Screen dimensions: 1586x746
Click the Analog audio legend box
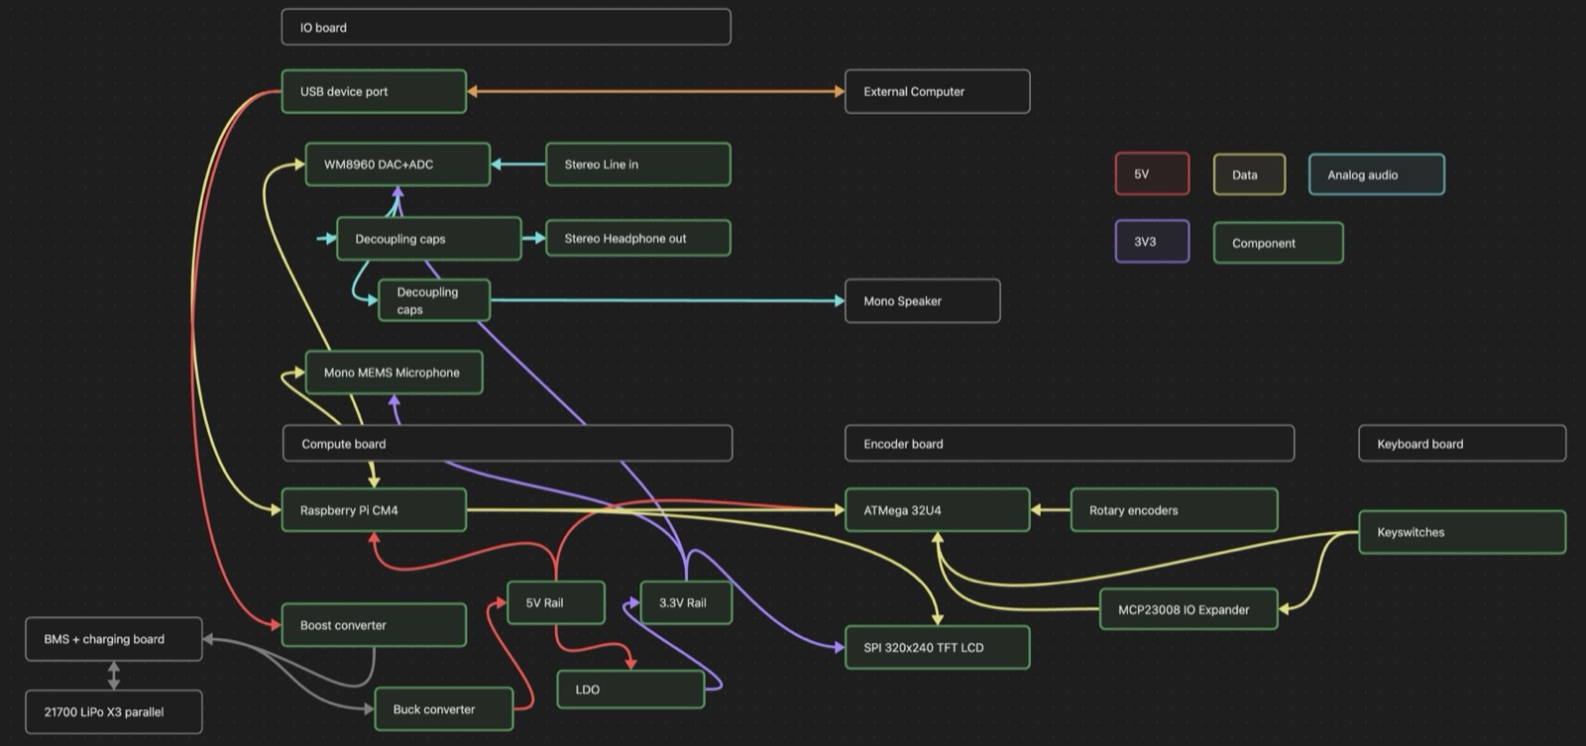[x=1376, y=174]
